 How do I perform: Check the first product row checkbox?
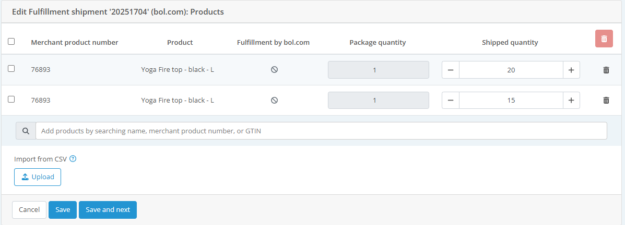coord(11,69)
